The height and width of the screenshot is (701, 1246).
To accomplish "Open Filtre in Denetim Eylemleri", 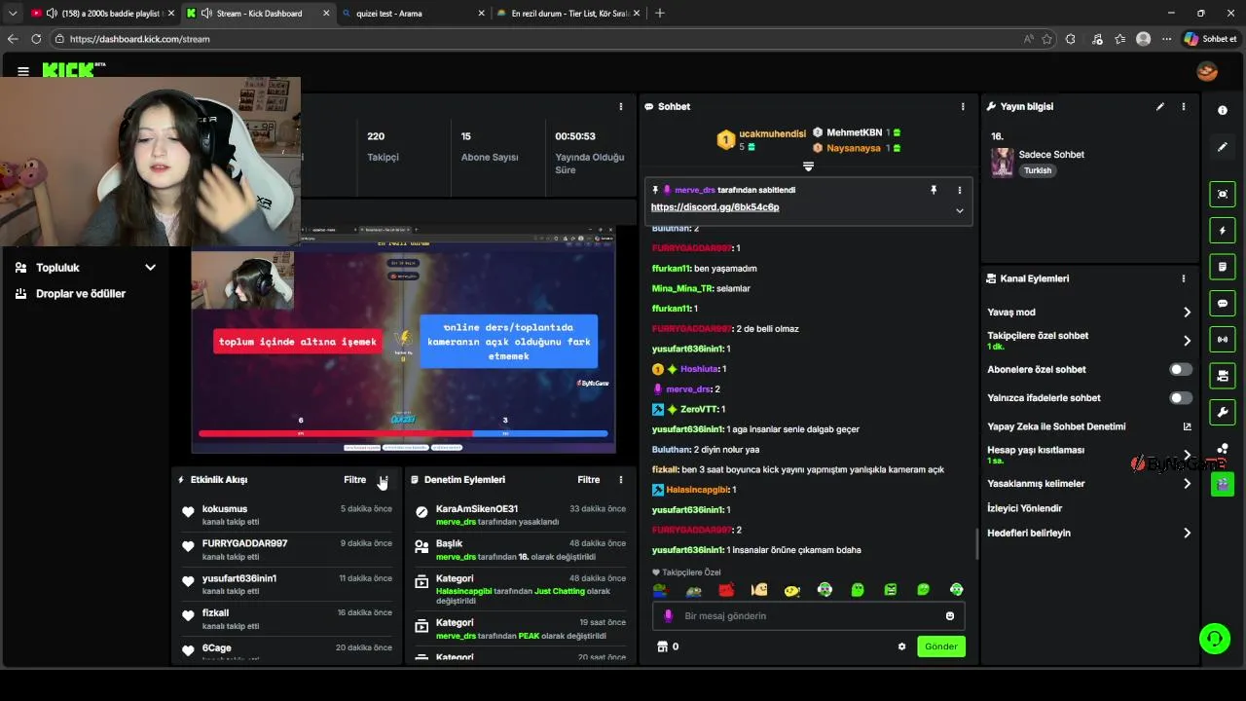I will click(x=589, y=480).
